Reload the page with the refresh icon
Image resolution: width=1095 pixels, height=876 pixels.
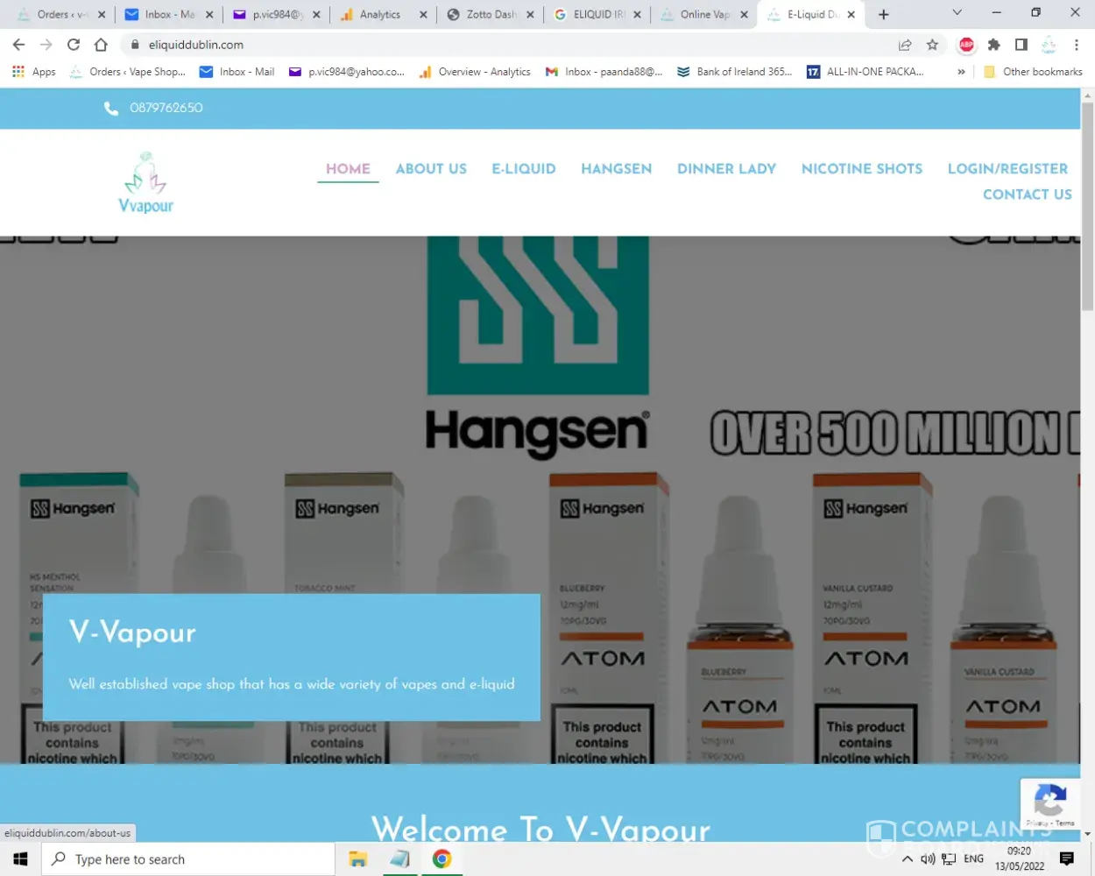[74, 45]
